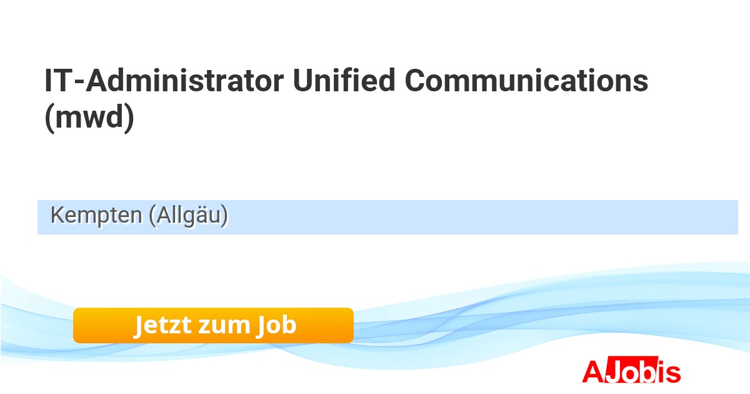Viewport: 750px width, 394px height.
Task: Click the empty right end of location bar
Action: click(687, 217)
